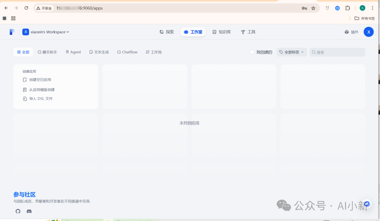Click the browser bookmark star
Image resolution: width=380 pixels, height=221 pixels.
(x=312, y=8)
